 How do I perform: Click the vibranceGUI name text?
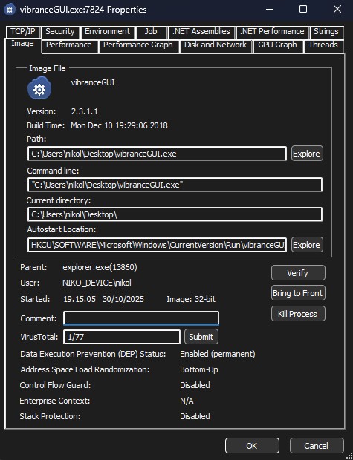tap(93, 83)
